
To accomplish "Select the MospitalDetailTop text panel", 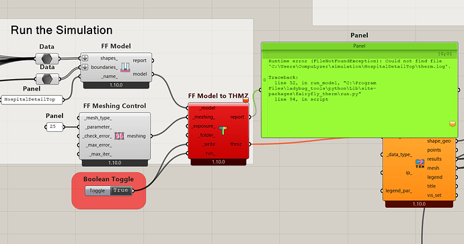I will click(x=32, y=100).
